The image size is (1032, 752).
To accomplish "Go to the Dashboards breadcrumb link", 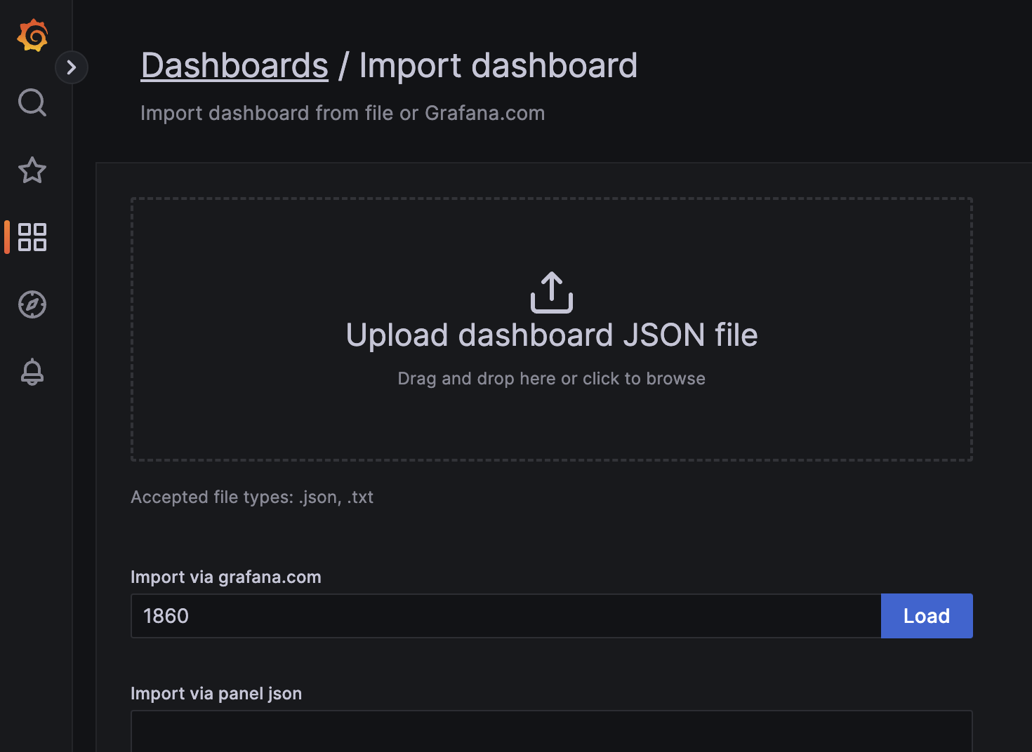I will pos(234,66).
